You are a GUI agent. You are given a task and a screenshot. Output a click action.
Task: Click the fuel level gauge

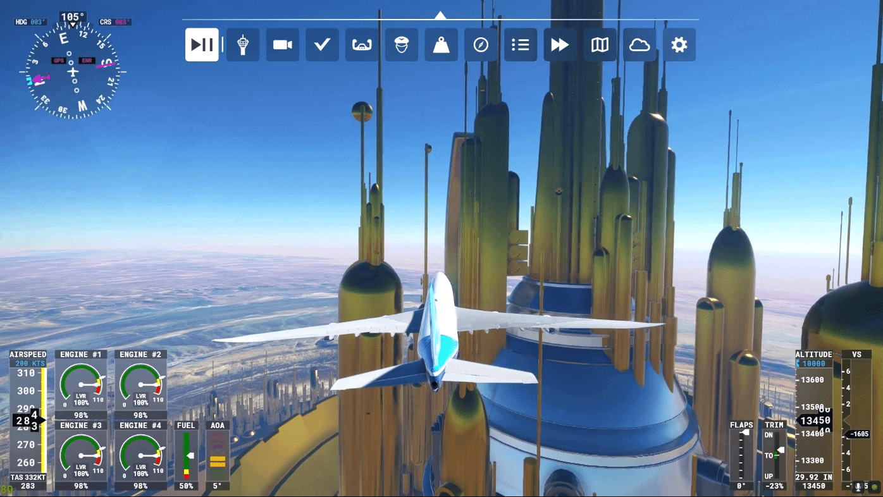(x=187, y=455)
